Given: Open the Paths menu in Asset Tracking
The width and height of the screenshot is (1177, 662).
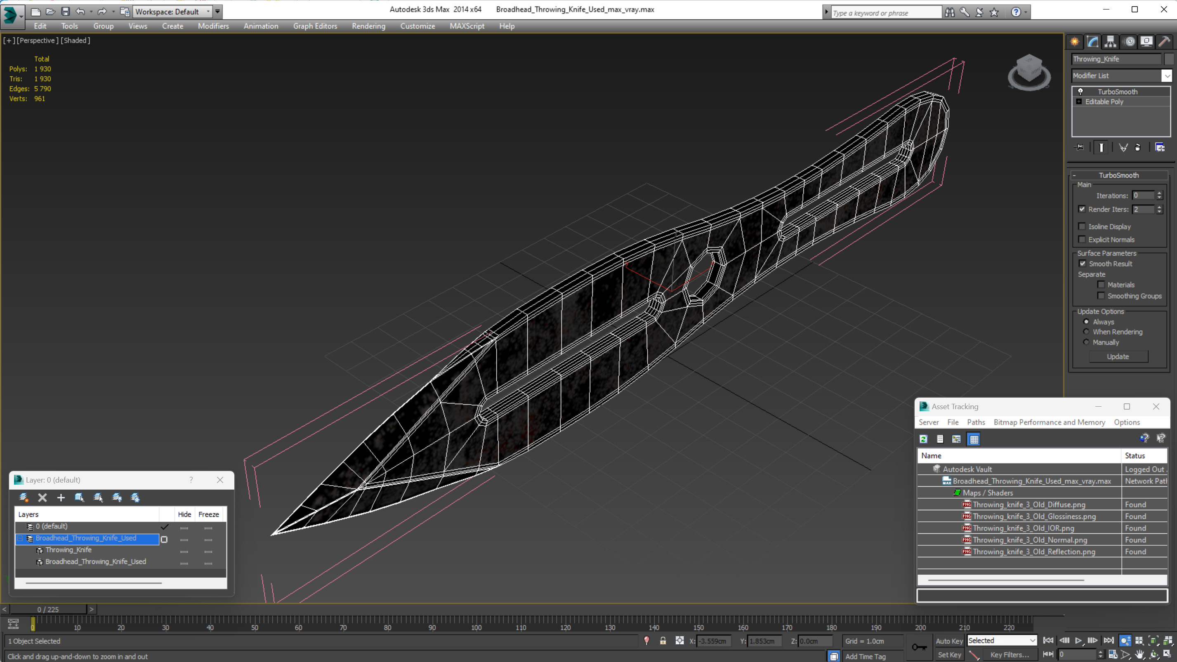Looking at the screenshot, I should pos(976,422).
